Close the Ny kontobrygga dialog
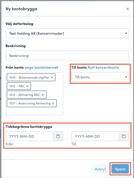 (128, 9)
